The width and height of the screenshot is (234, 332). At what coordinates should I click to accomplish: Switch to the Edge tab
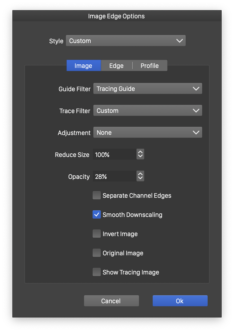(x=116, y=66)
